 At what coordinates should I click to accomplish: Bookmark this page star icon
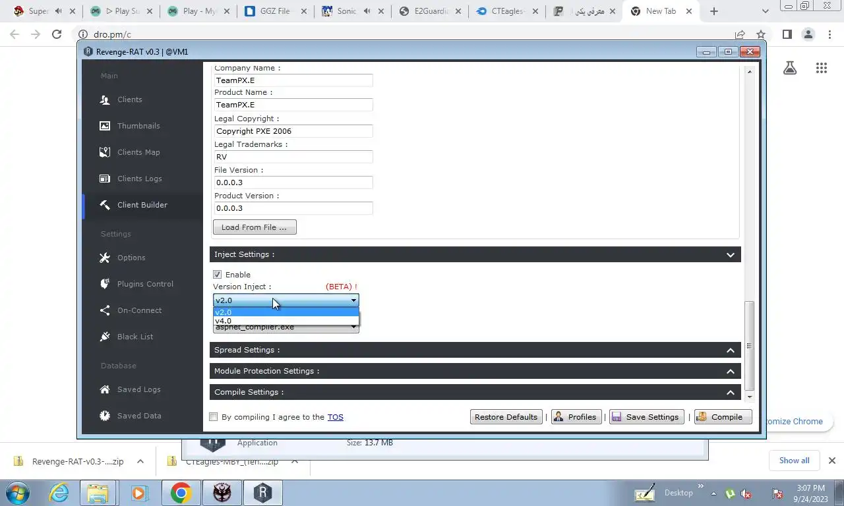761,34
